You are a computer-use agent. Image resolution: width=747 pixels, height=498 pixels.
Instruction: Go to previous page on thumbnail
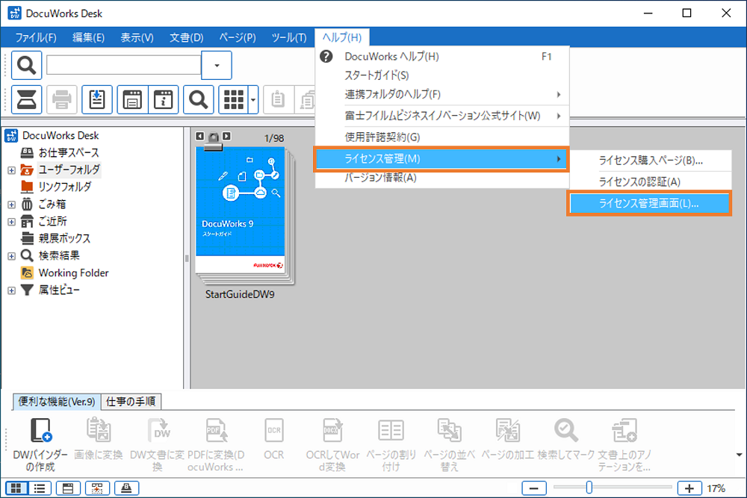[x=199, y=136]
